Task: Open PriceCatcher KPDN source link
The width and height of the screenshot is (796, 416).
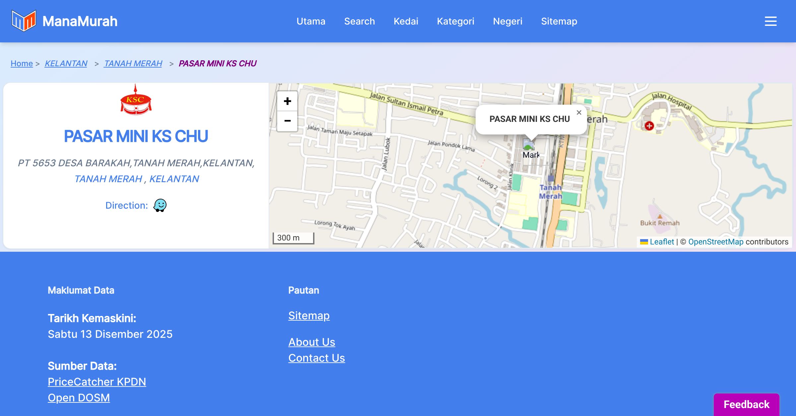Action: pos(97,382)
